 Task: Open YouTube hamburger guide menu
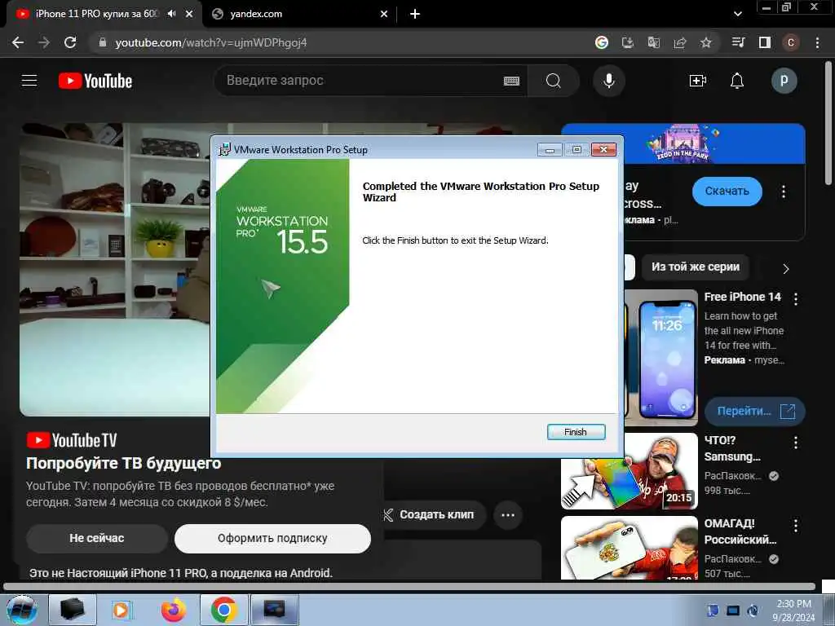29,81
